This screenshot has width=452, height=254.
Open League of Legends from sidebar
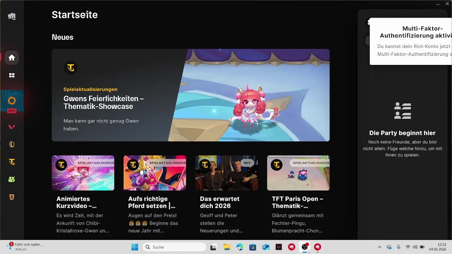pos(12,144)
